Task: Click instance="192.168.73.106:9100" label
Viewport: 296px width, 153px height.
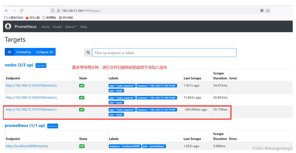Action: 157,98
